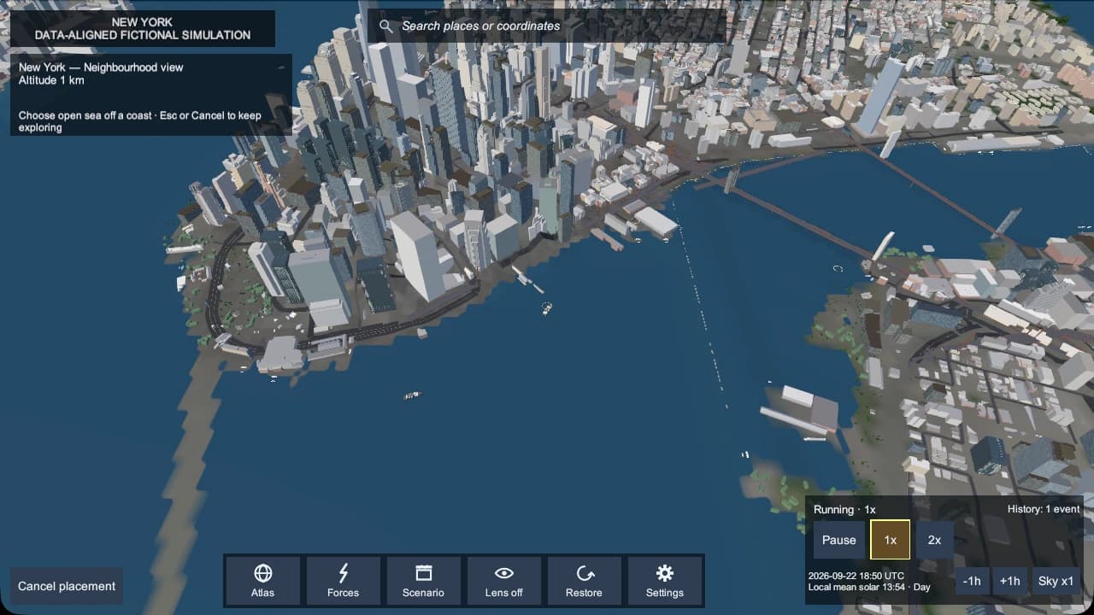This screenshot has width=1094, height=615.
Task: Click Local mean solar 13:54 · Day text
Action: [x=869, y=587]
